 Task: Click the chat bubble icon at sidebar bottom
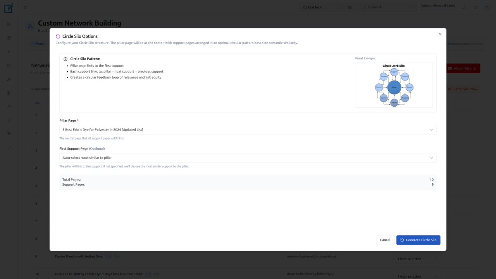(9, 147)
